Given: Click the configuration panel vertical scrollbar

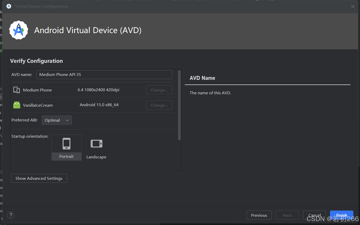Looking at the screenshot, I should click(x=179, y=105).
